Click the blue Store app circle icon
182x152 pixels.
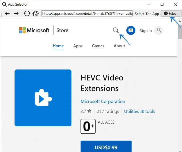coord(131,30)
